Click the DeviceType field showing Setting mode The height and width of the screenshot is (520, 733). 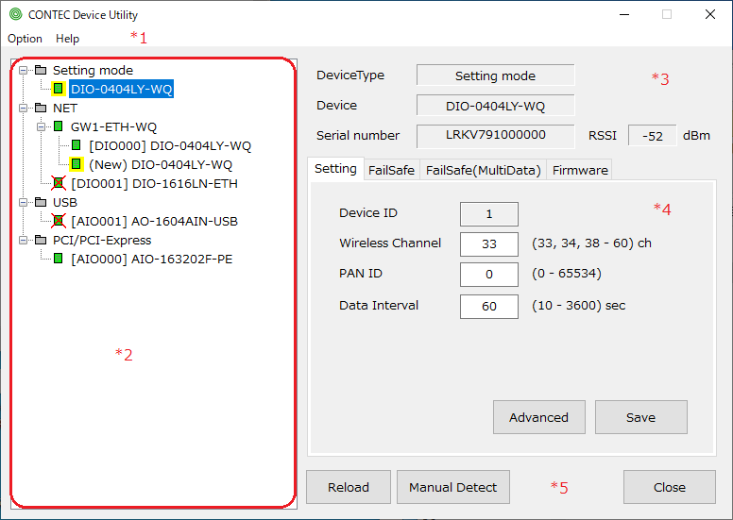[496, 75]
